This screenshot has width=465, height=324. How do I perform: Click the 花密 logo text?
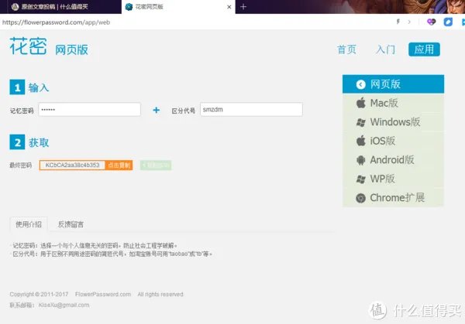(x=28, y=46)
